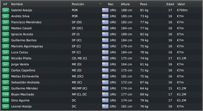The width and height of the screenshot is (203, 111).
Task: Click the Uruguay flag beside Jorge Varela
Action: coord(105,64)
